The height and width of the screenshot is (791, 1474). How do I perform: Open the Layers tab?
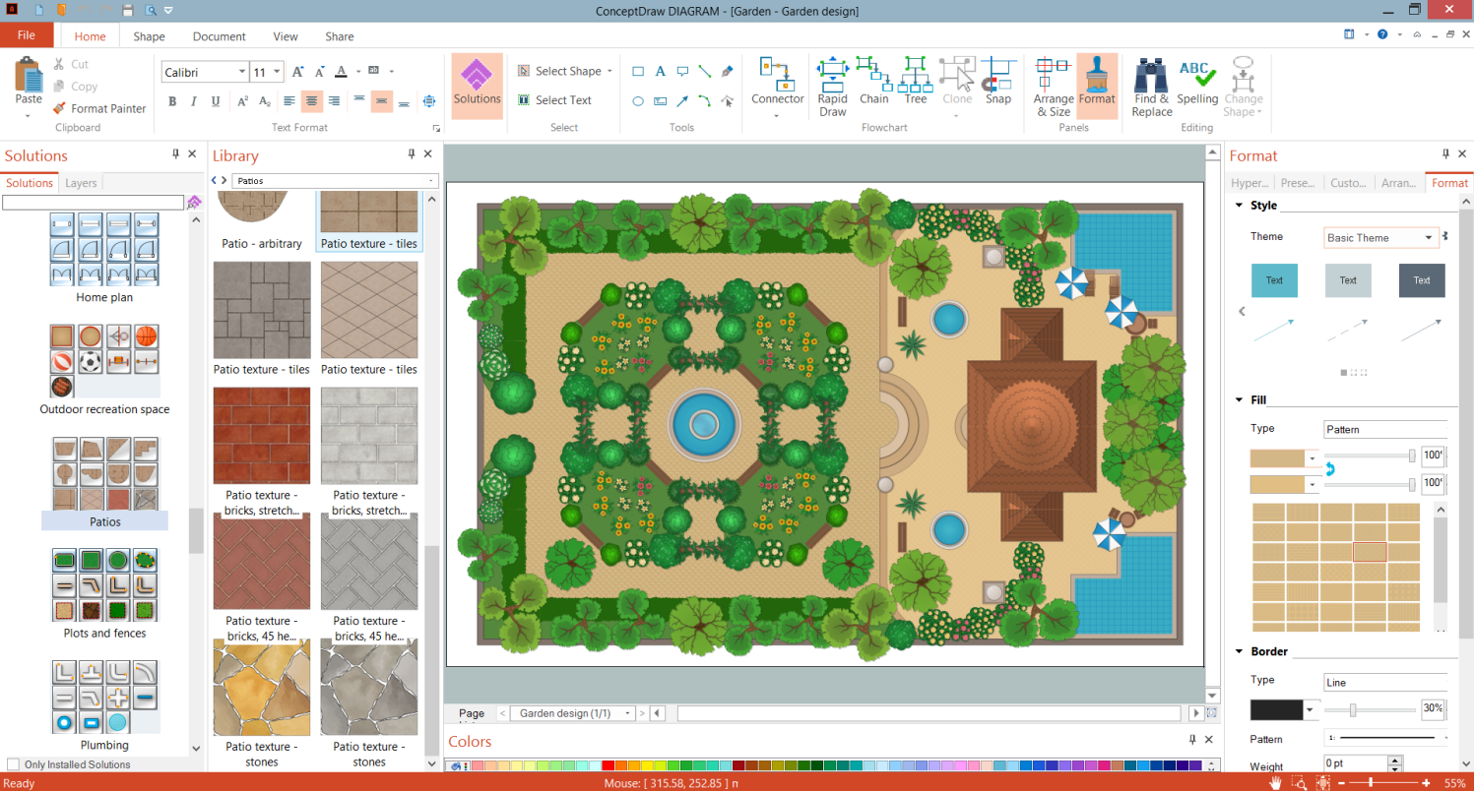[81, 183]
